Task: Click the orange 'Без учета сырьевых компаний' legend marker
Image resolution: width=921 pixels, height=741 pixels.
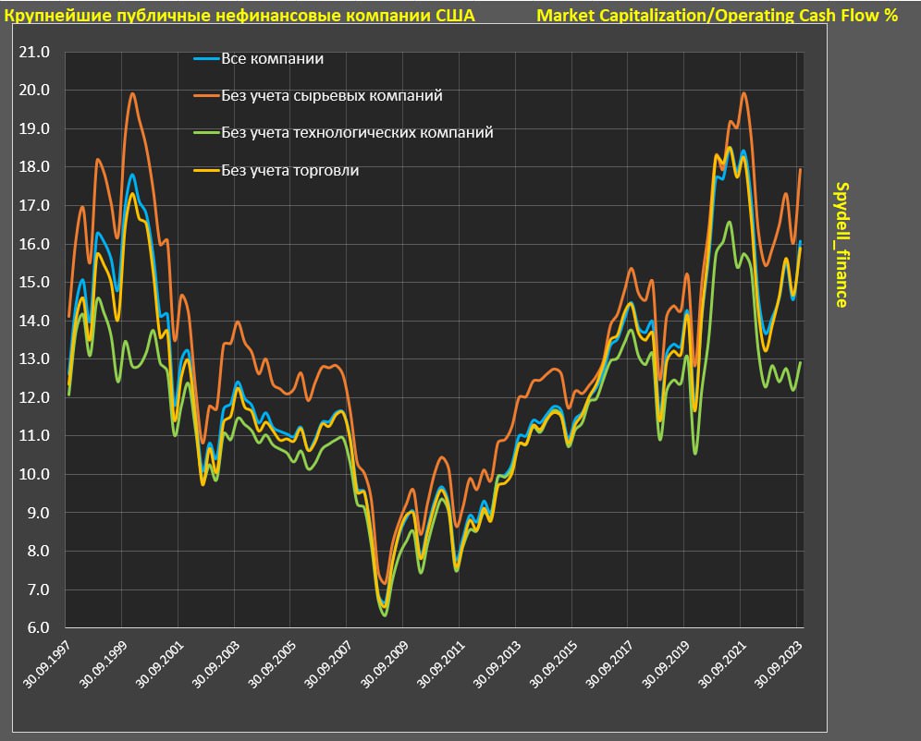Action: click(x=205, y=96)
